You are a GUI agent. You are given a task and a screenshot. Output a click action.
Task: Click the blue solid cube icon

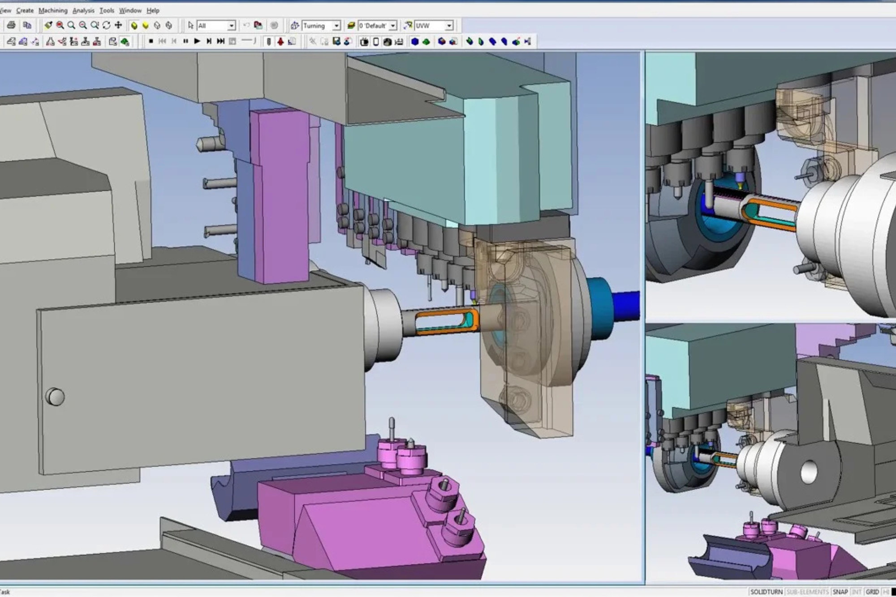click(x=415, y=42)
